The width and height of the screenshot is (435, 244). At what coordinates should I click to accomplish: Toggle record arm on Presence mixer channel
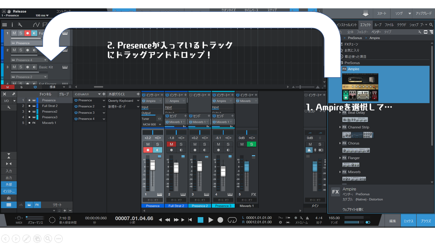[x=148, y=150]
